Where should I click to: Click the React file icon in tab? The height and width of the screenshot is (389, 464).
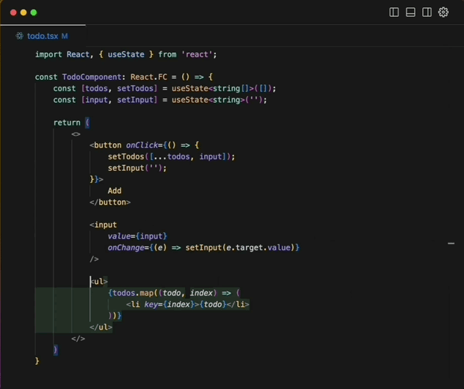click(x=20, y=36)
